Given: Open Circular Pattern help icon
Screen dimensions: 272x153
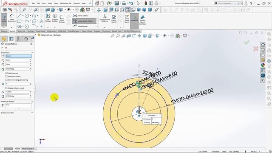Looking at the screenshot, I should point(31,44).
